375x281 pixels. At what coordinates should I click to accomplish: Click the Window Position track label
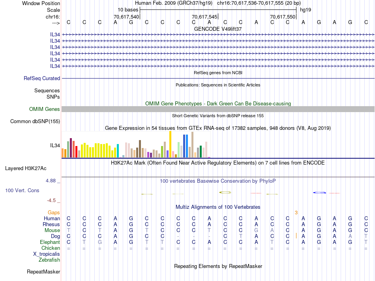41,3
